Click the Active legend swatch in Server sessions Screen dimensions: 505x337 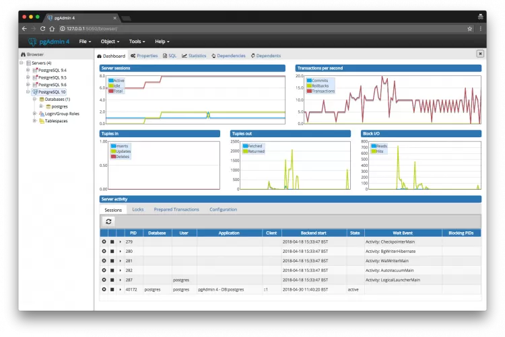(x=111, y=81)
